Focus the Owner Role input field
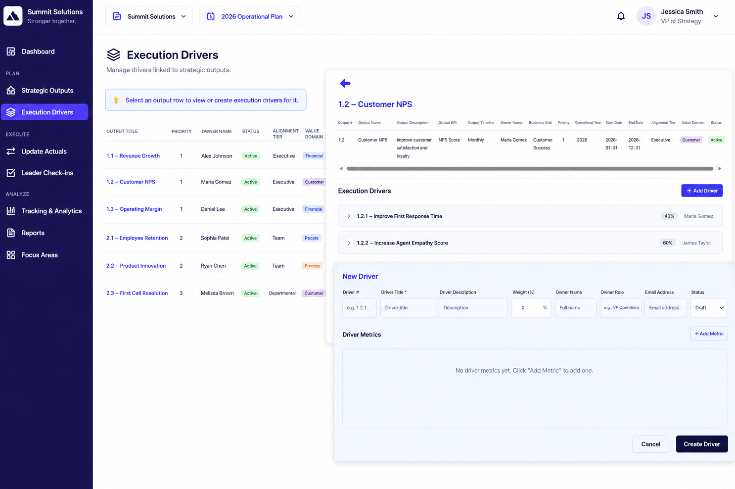The image size is (735, 489). [621, 308]
